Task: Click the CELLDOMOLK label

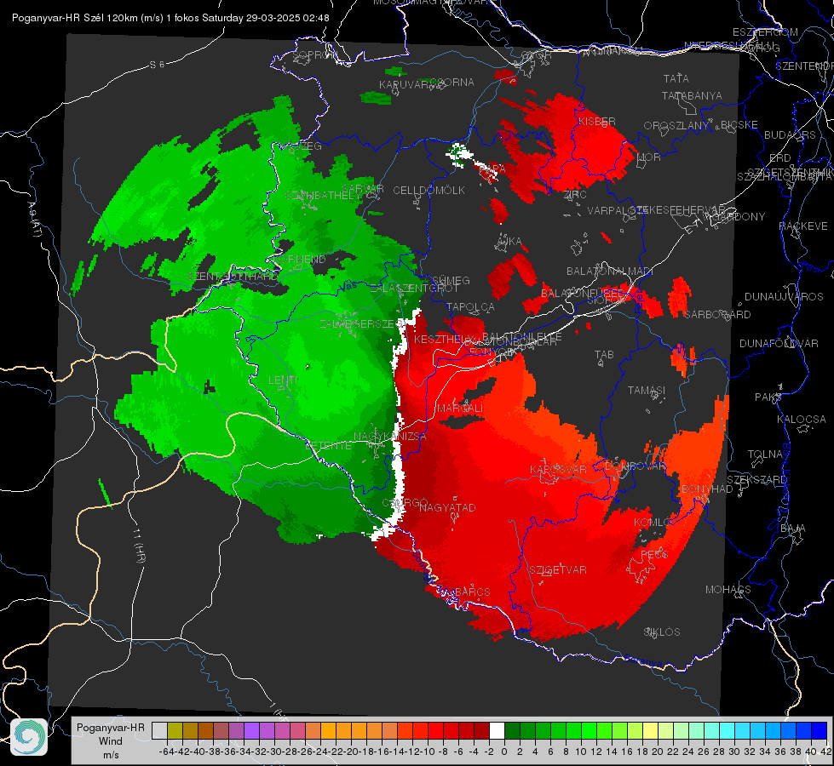Action: (x=429, y=190)
